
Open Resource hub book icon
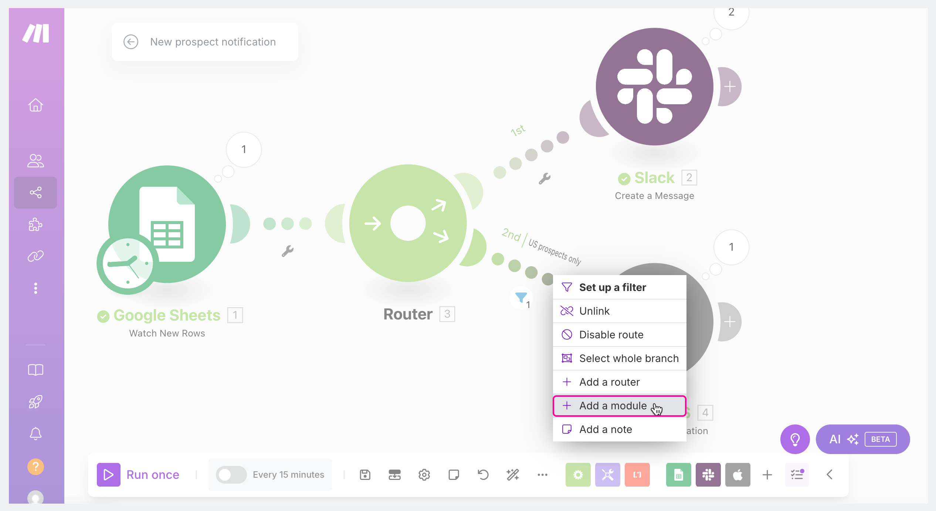click(x=35, y=370)
